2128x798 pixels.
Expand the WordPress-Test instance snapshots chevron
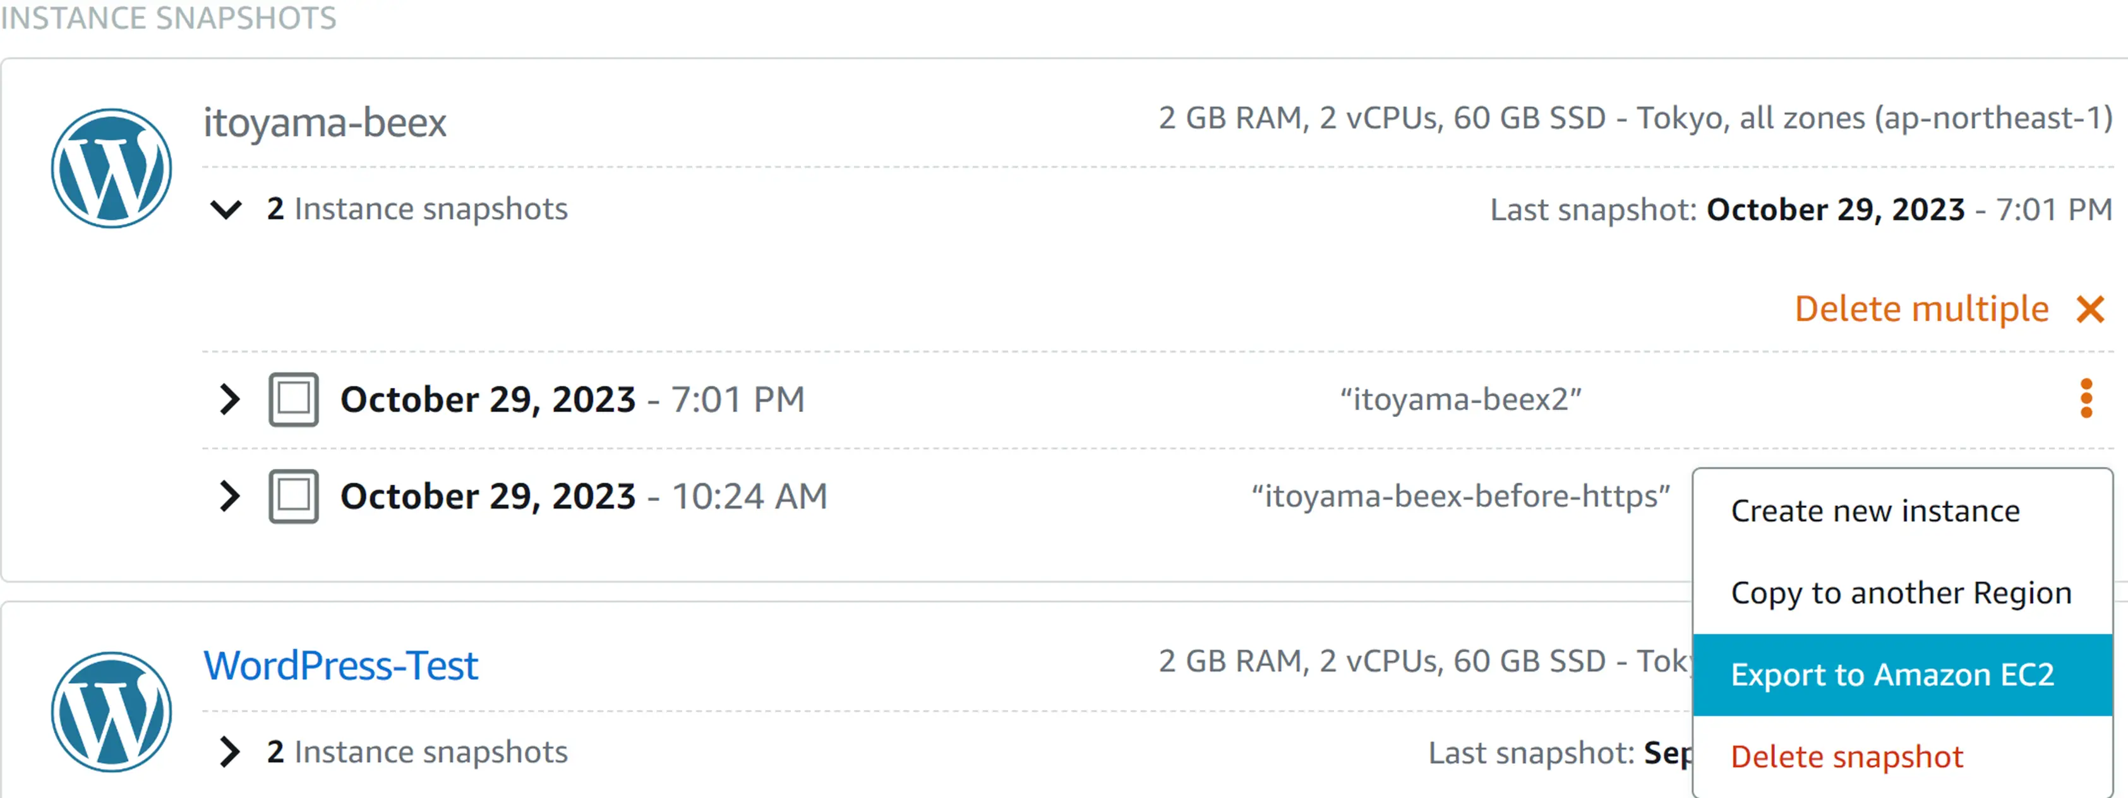tap(230, 753)
